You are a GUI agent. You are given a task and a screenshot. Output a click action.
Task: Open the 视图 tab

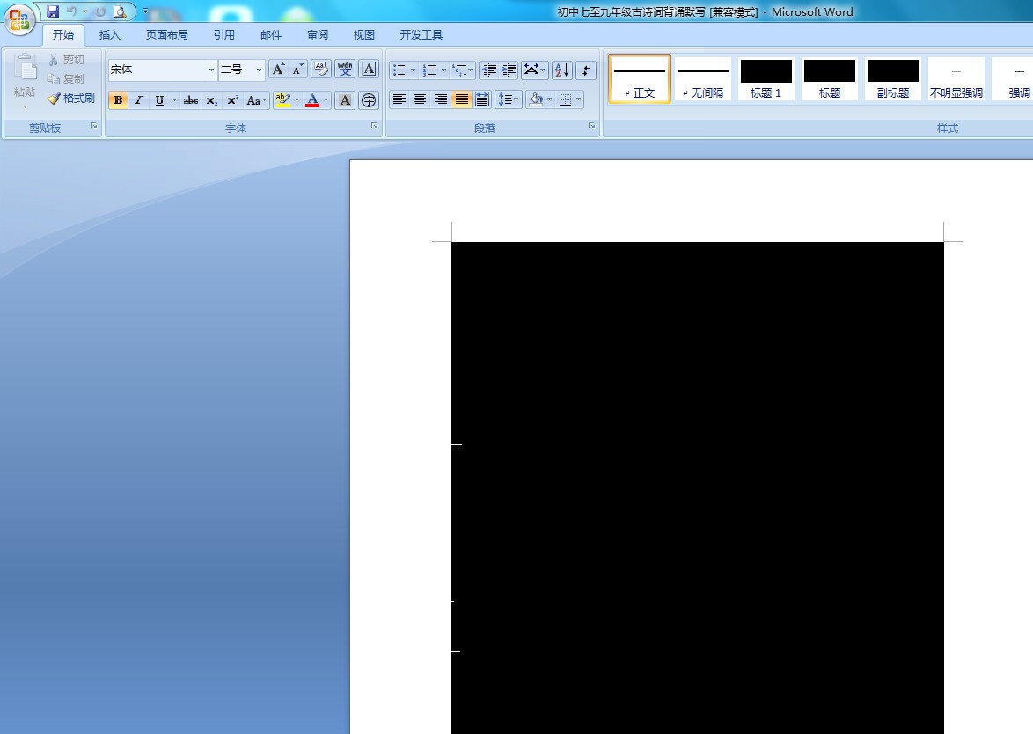click(363, 35)
